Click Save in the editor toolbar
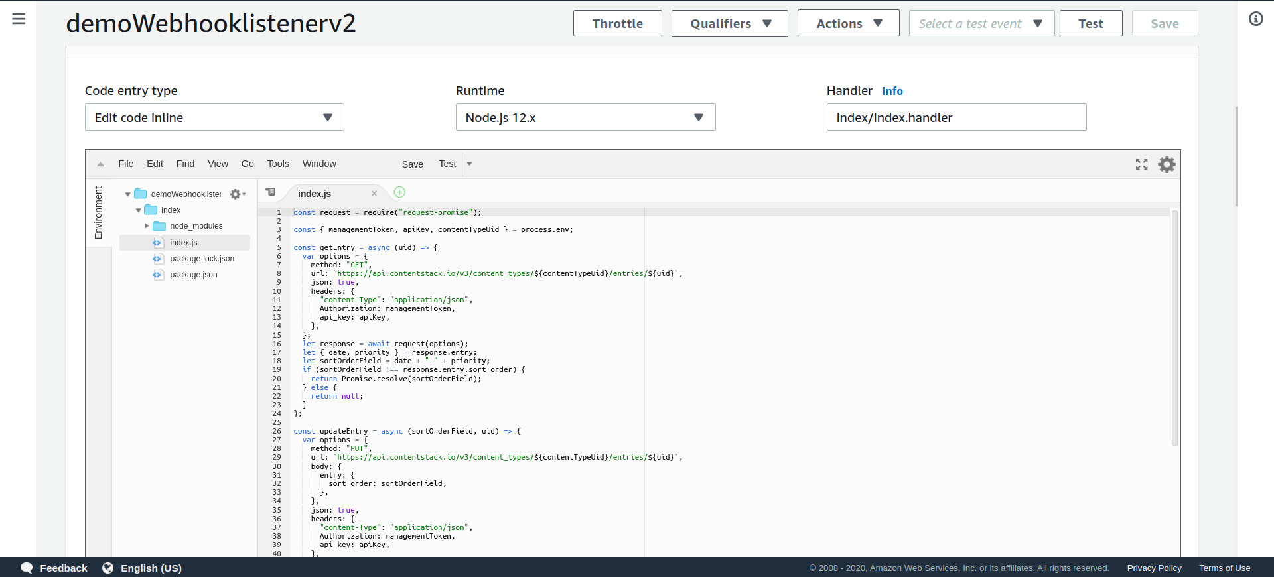Viewport: 1274px width, 577px height. [x=412, y=164]
